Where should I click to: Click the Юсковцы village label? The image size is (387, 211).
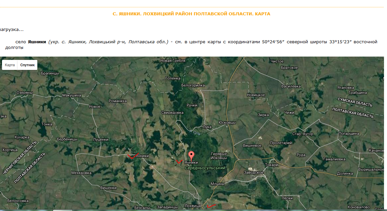click(x=227, y=122)
